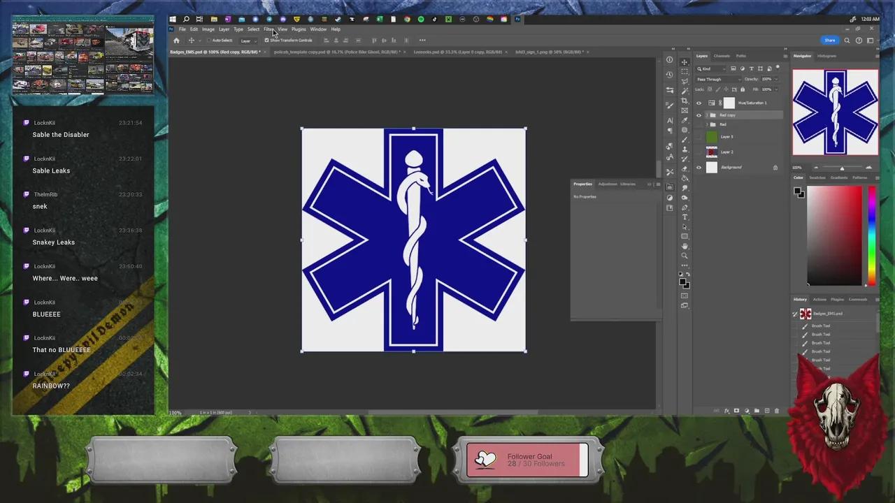This screenshot has width=895, height=503.
Task: Open Spotify from the Windows taskbar
Action: tap(421, 19)
